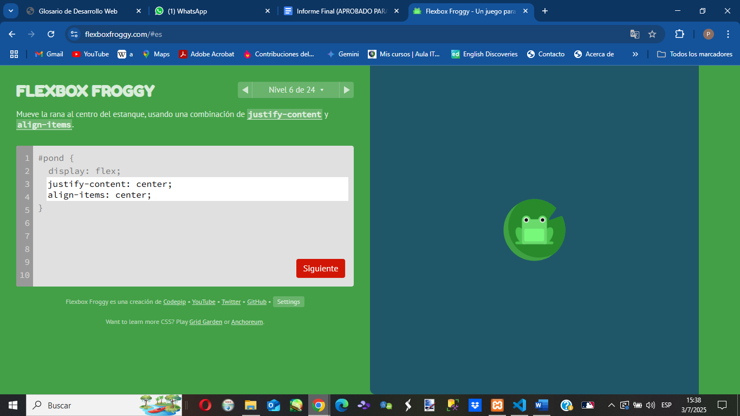Switch to the Glosario de Desarrollo Web tab
This screenshot has height=416, width=740.
78,11
